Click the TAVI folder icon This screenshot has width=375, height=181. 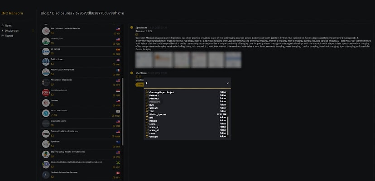click(147, 111)
